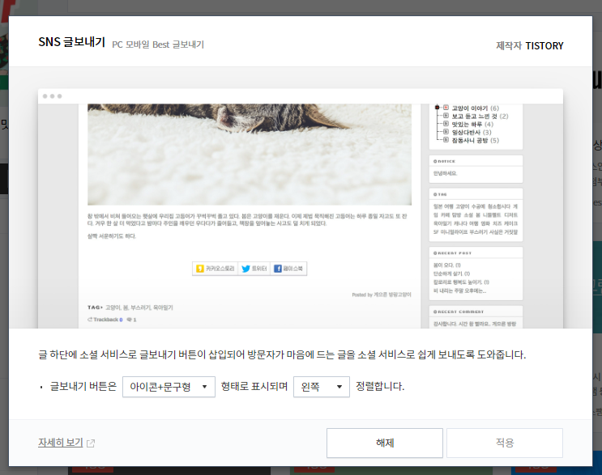Click the 트위터 share button in preview
Image resolution: width=602 pixels, height=475 pixels.
pos(254,269)
